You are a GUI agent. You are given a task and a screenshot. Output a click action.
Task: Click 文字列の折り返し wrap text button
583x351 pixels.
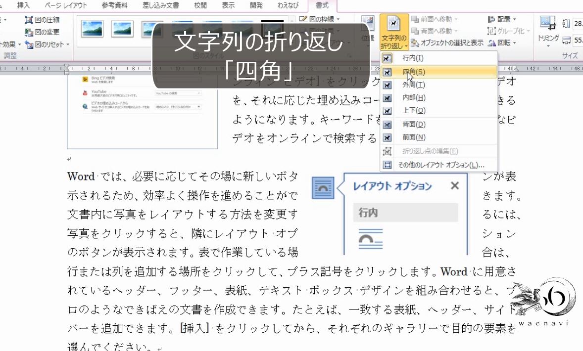coord(394,32)
